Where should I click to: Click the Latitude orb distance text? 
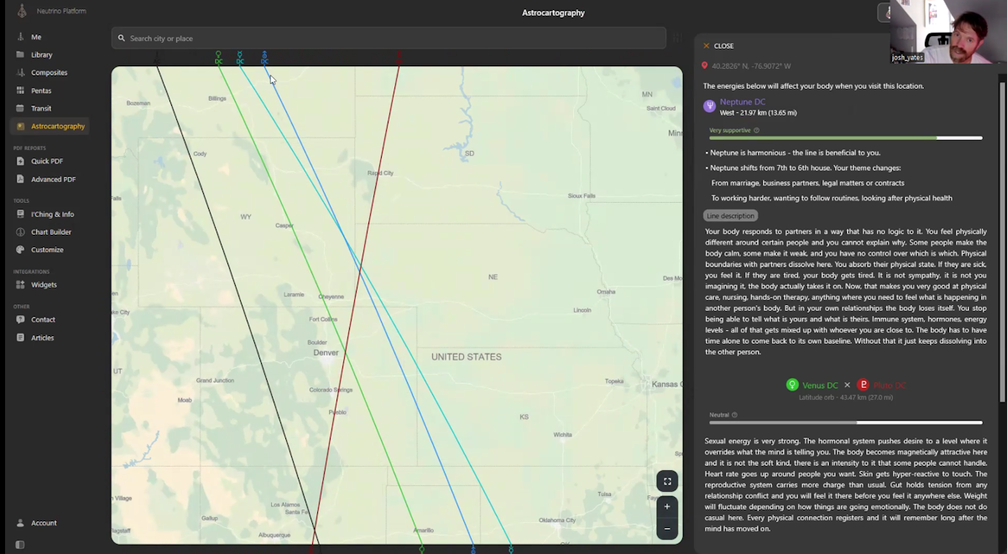coord(846,397)
